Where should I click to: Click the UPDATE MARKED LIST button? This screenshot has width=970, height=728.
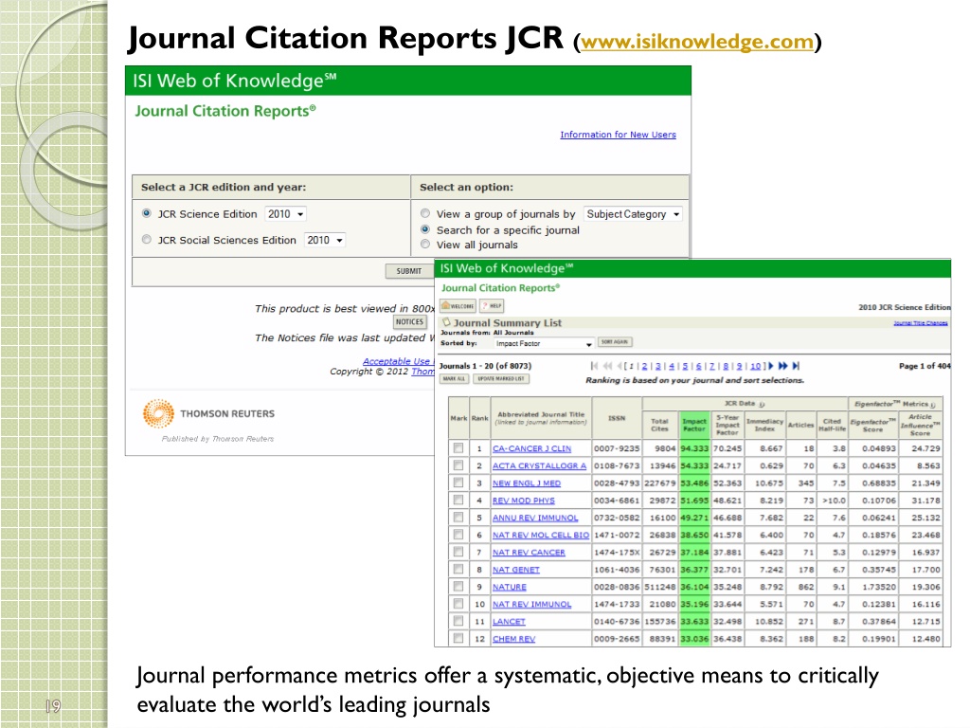tap(501, 378)
